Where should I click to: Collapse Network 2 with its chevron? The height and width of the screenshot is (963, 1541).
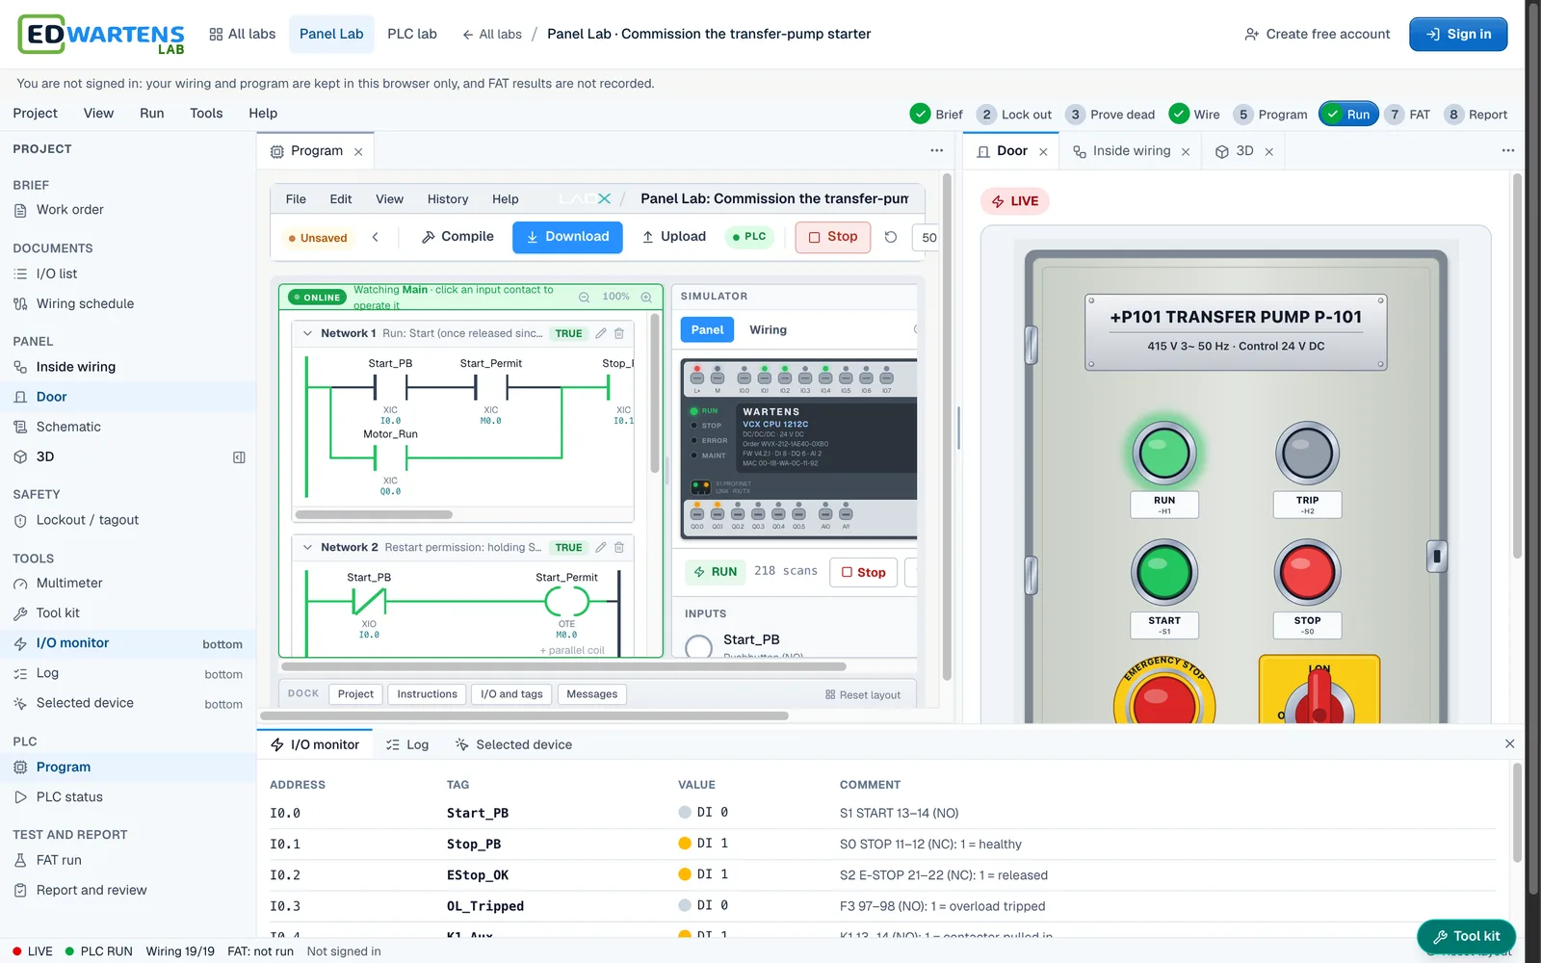click(307, 547)
